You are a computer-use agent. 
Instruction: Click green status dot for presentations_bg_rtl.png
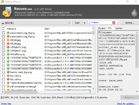click(8, 33)
